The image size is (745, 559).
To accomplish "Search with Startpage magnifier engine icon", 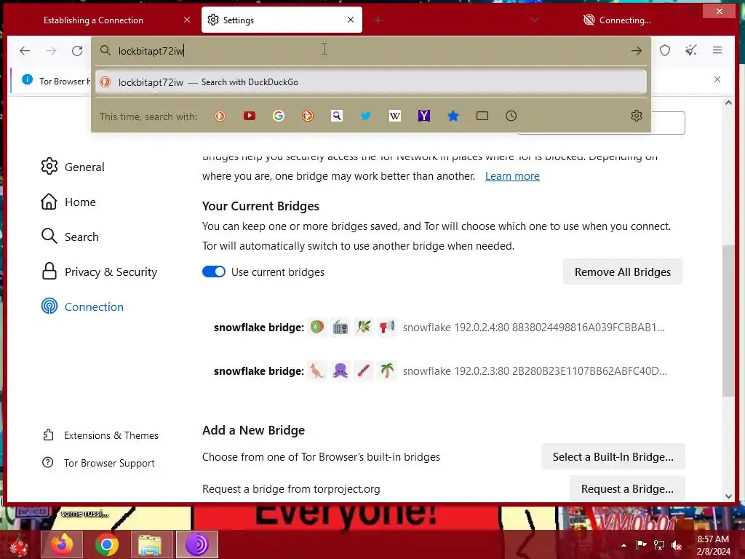I will [337, 116].
